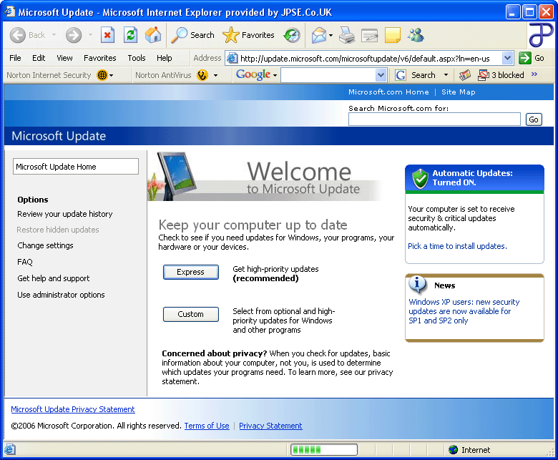Open the Favorites menu
The height and width of the screenshot is (460, 558).
point(99,58)
